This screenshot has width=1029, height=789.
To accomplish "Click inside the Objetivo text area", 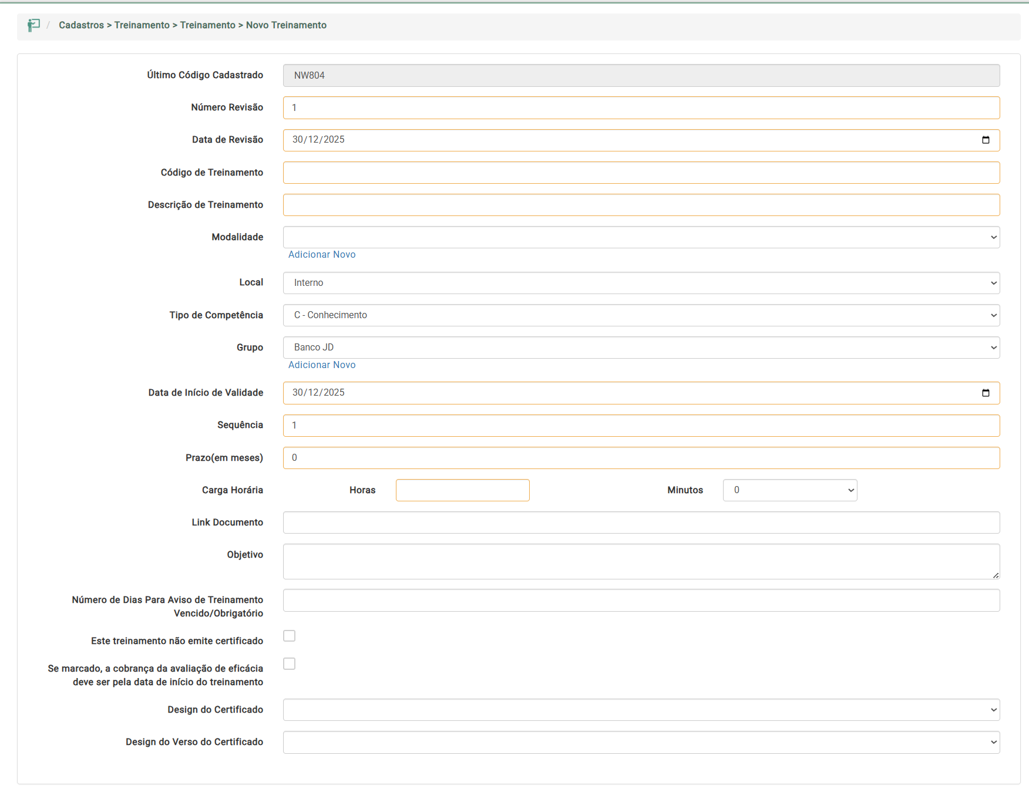I will point(641,561).
